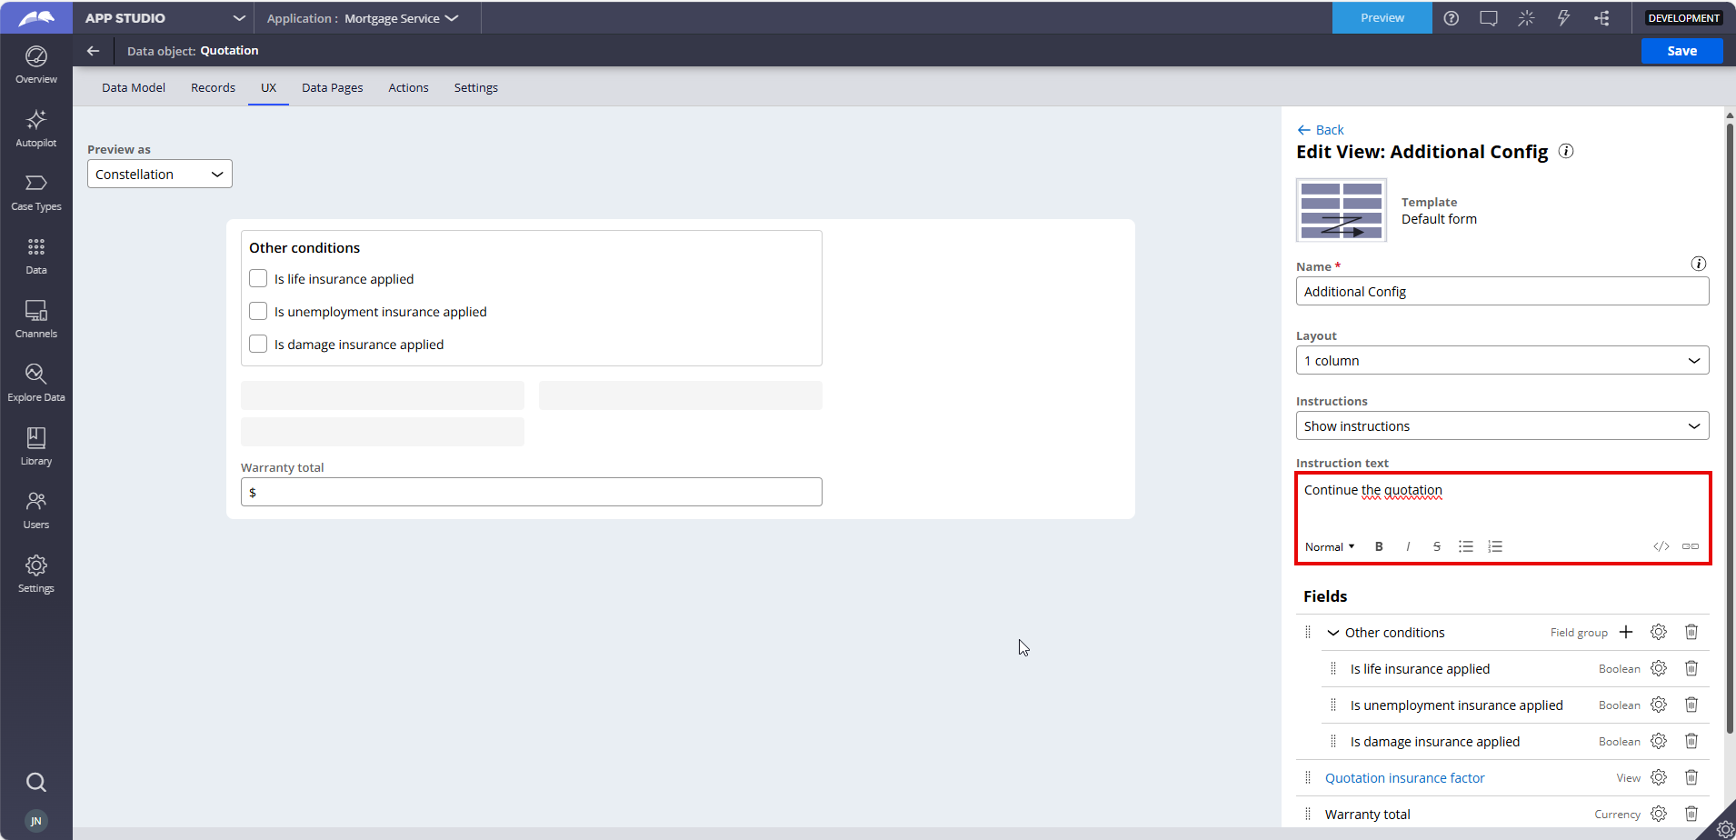Open Normal text style dropdown
The image size is (1736, 840).
(1330, 546)
